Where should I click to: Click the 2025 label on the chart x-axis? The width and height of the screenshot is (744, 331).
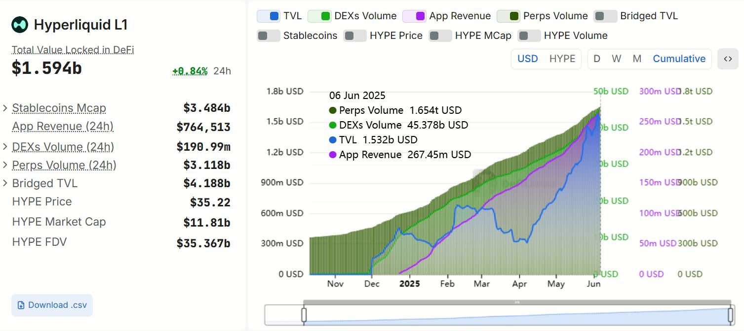(410, 284)
